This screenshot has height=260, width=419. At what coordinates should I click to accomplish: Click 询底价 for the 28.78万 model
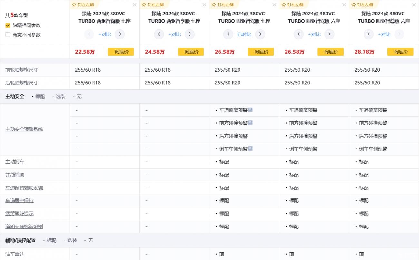pos(400,52)
